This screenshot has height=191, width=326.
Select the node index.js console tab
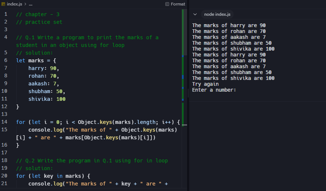tap(217, 14)
